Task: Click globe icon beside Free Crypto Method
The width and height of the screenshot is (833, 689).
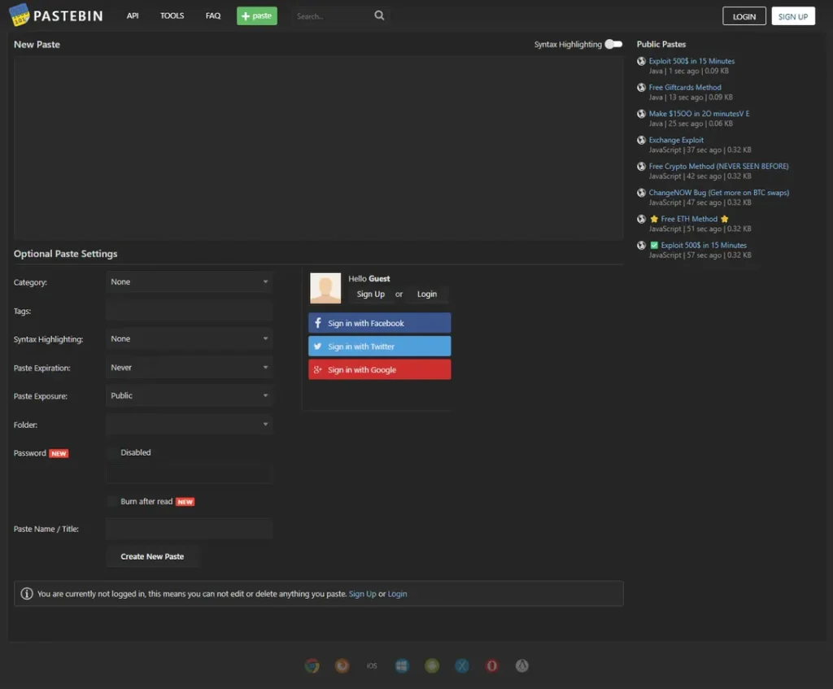Action: click(641, 166)
